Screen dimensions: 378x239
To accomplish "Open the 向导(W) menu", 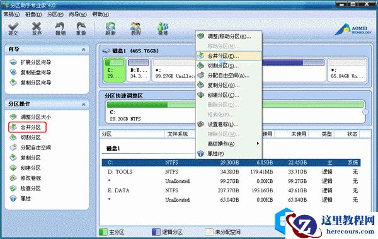I will click(77, 15).
